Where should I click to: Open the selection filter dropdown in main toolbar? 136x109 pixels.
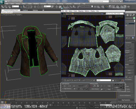(16, 7)
